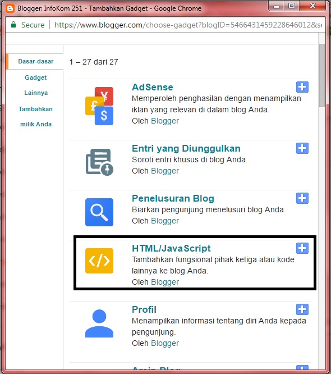Switch to the Gadget Lainnya tab
The width and height of the screenshot is (331, 374).
[36, 85]
